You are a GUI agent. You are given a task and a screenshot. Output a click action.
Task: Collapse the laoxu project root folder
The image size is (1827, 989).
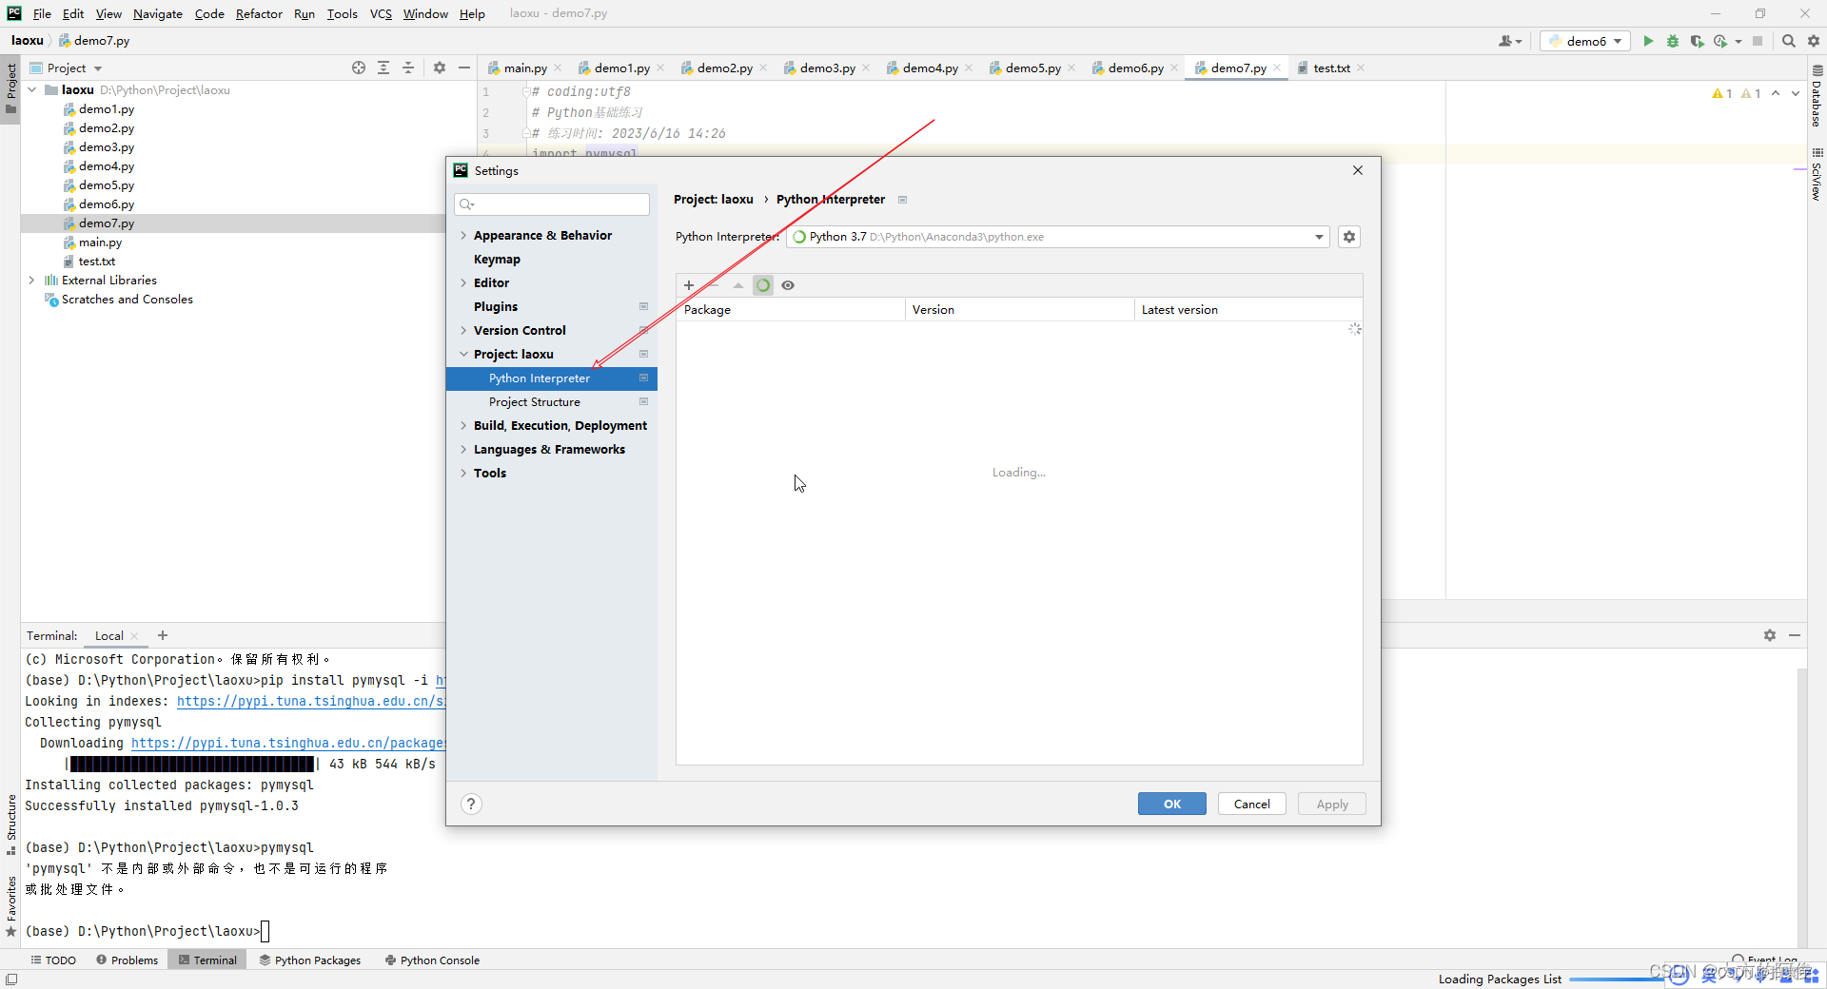click(31, 90)
